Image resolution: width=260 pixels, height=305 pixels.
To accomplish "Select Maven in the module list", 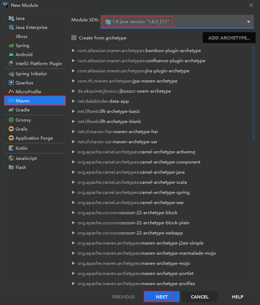I will click(x=35, y=101).
